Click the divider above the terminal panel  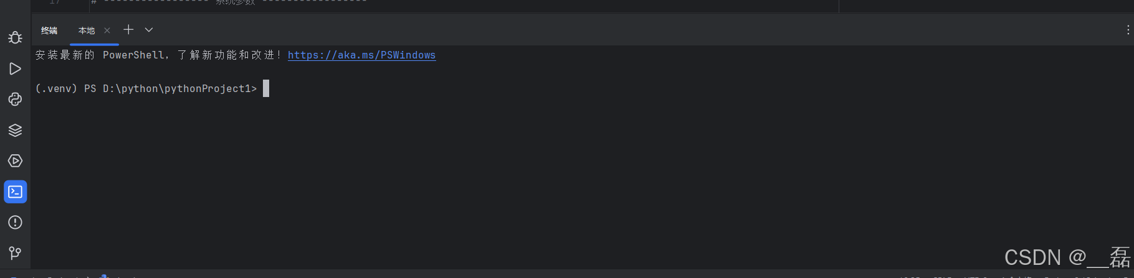point(582,13)
